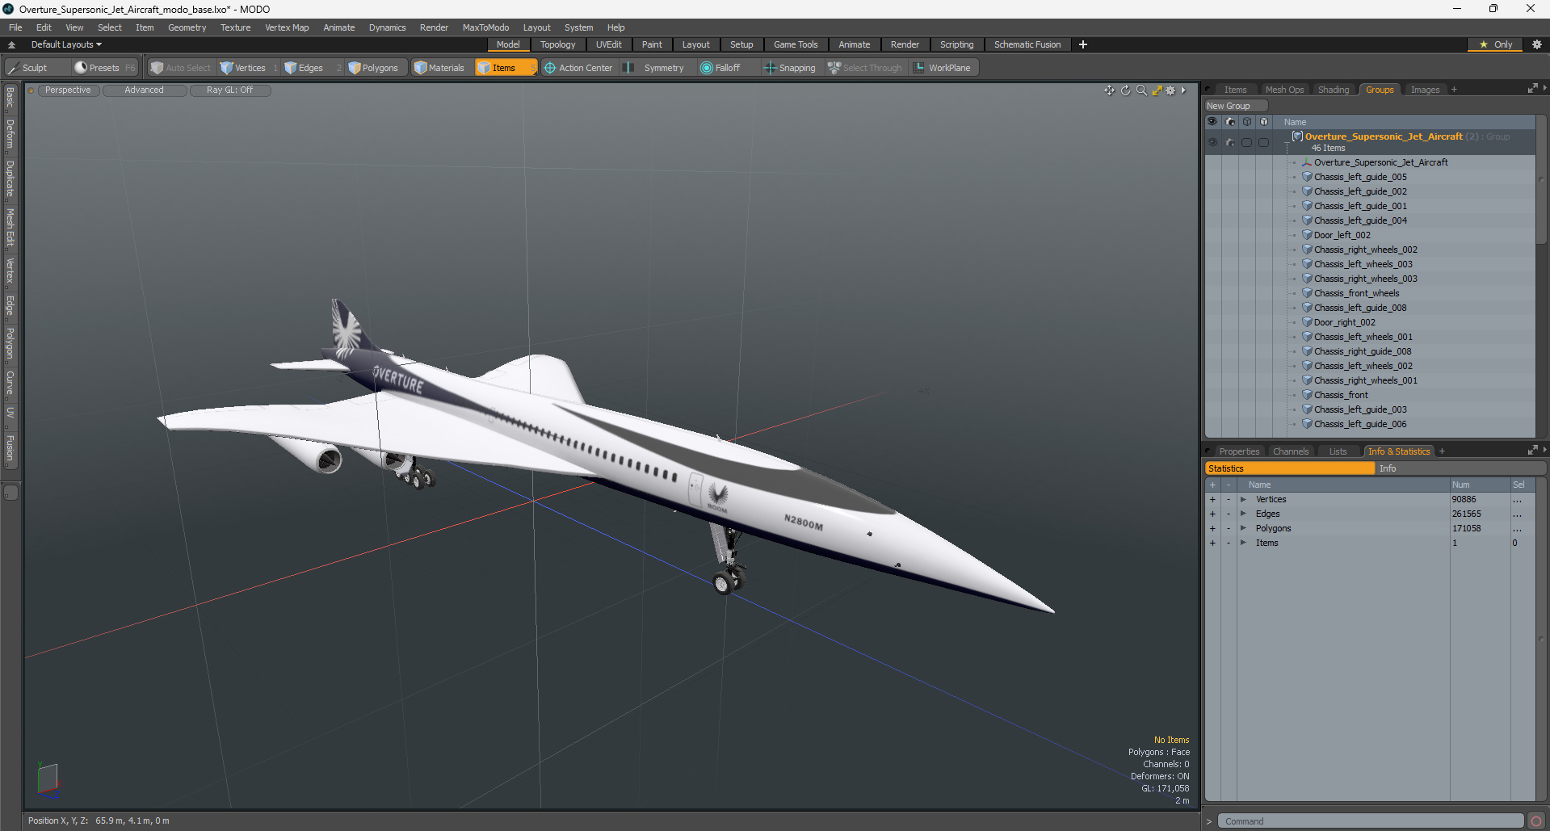This screenshot has width=1550, height=831.
Task: Open the Geometry menu
Action: tap(187, 27)
